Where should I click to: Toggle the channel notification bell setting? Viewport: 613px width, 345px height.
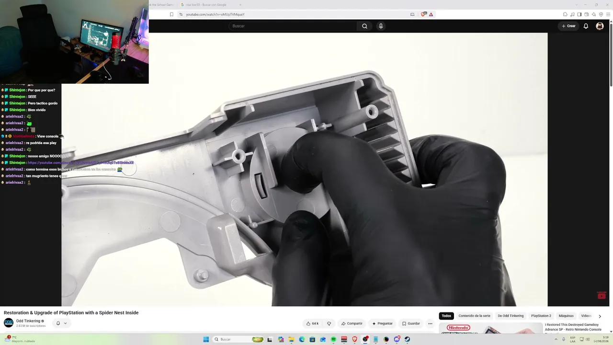58,323
